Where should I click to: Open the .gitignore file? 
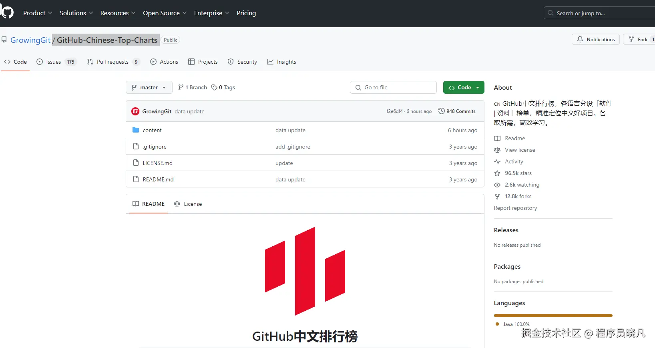pyautogui.click(x=155, y=147)
